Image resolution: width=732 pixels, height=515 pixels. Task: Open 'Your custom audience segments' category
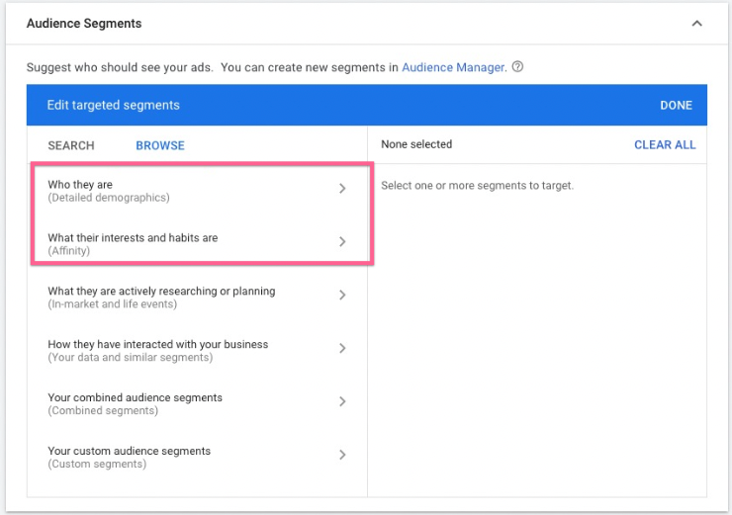(x=129, y=457)
